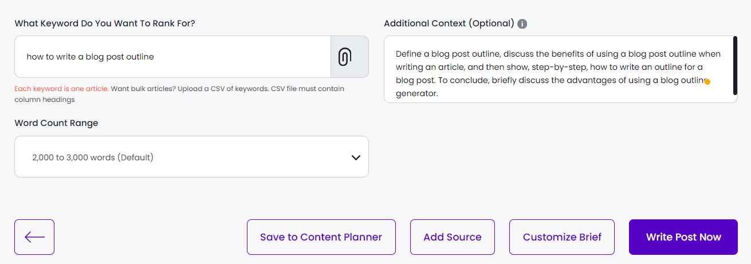Click Save to Content Planner

[321, 237]
